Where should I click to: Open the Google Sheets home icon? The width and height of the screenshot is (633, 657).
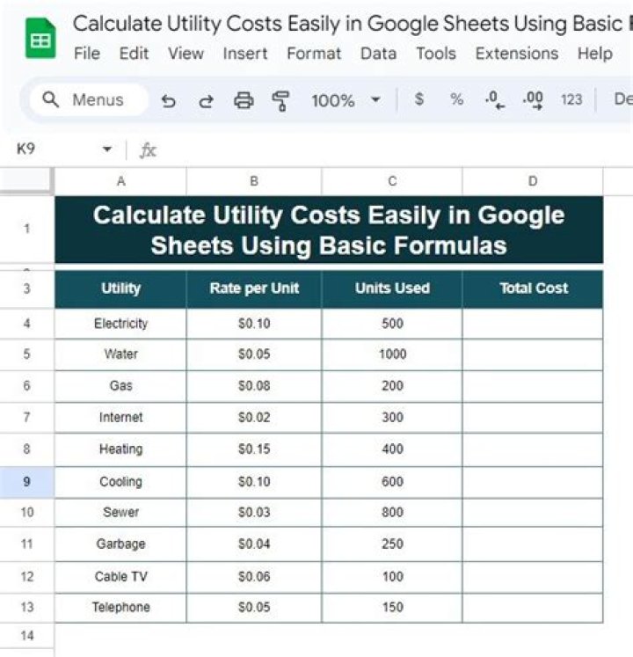coord(40,38)
